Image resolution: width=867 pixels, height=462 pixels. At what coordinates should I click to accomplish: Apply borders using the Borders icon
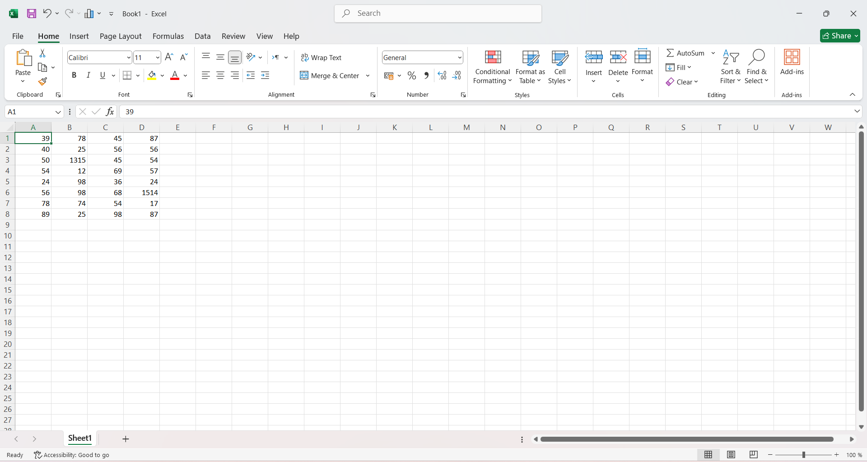pos(127,75)
